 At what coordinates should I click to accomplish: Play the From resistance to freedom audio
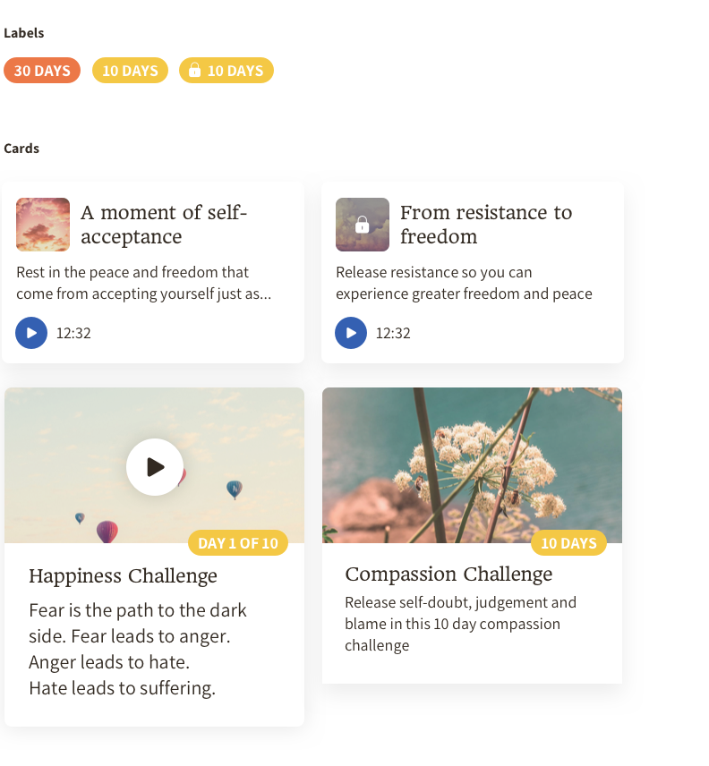point(351,333)
